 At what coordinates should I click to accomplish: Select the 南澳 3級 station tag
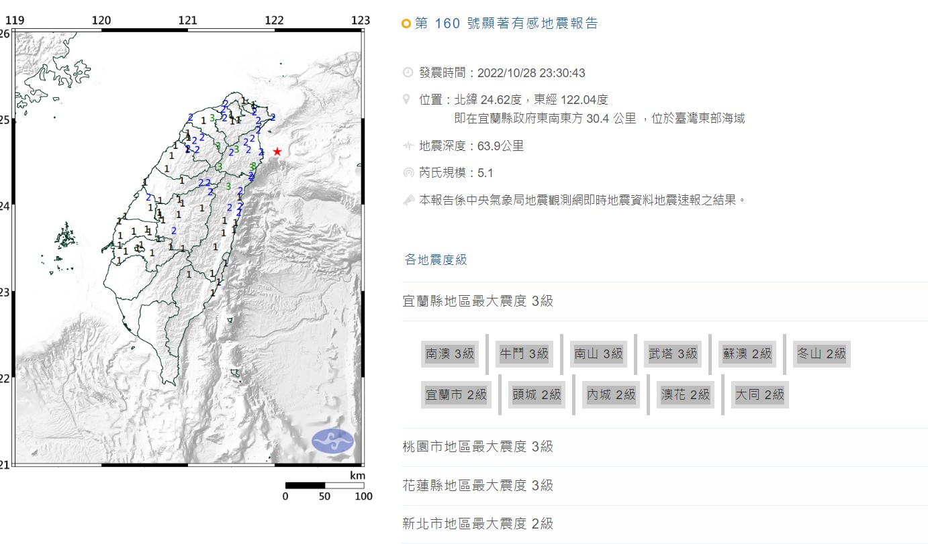pos(450,353)
